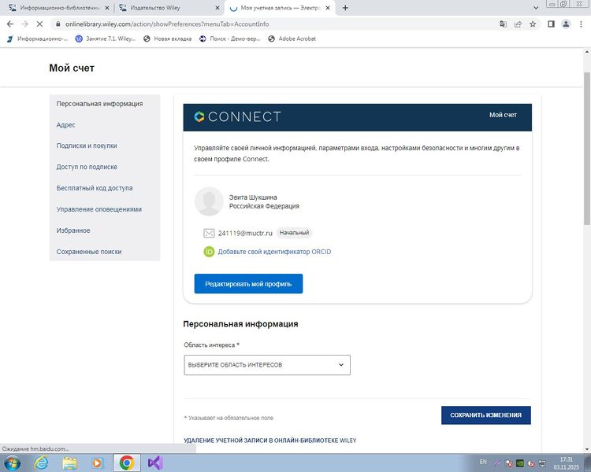
Task: Select 'Подписки и покупки' in the sidebar
Action: 87,146
